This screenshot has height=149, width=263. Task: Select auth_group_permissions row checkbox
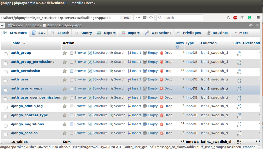point(6,63)
